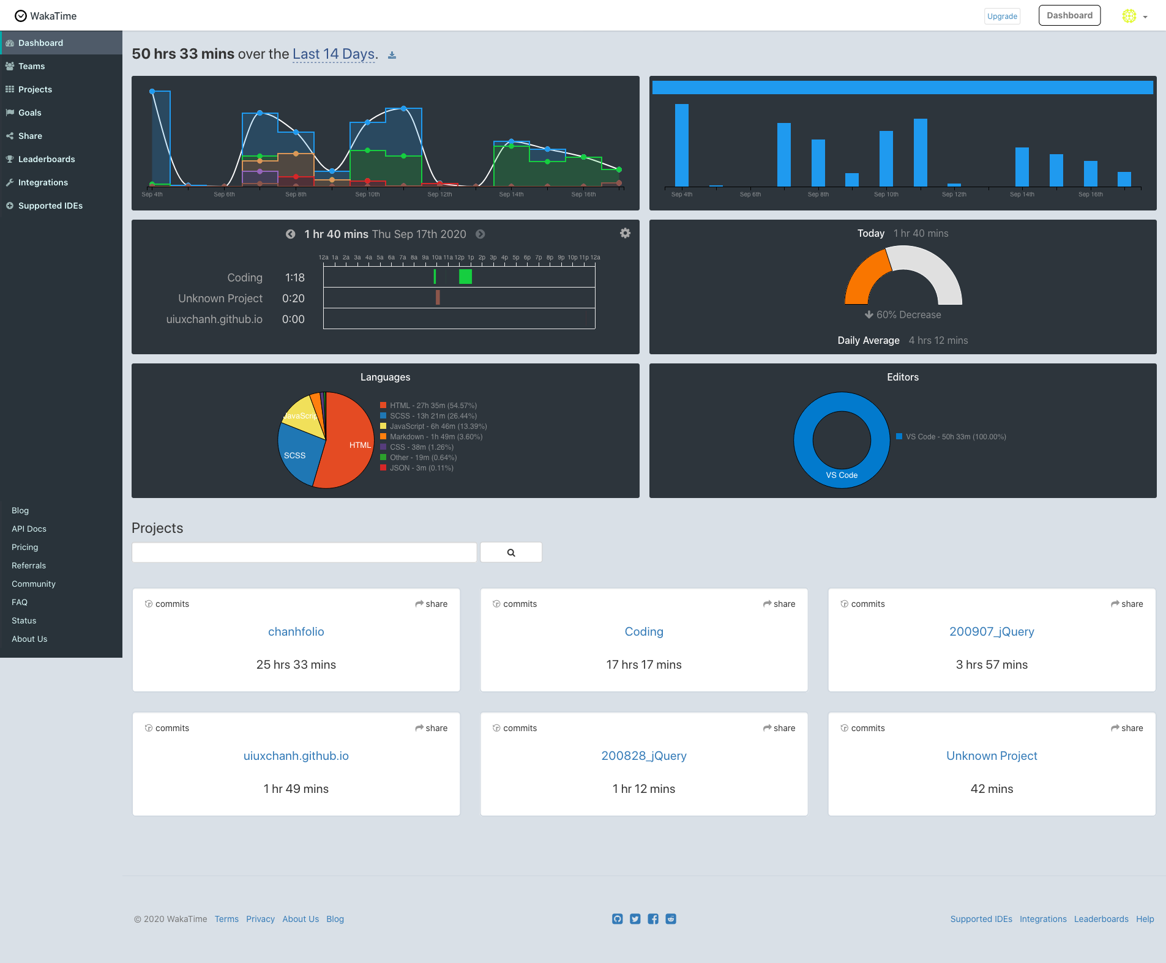Click the JavaScript legend color swatch
1166x963 pixels.
(x=383, y=426)
